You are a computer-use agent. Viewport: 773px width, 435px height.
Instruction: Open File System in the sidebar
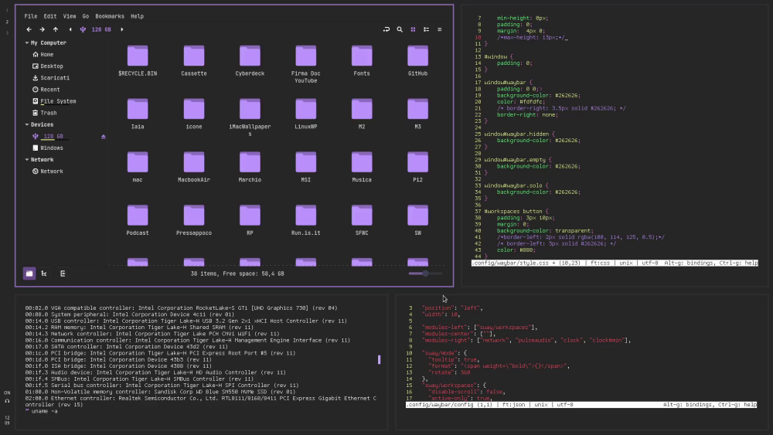[x=54, y=101]
